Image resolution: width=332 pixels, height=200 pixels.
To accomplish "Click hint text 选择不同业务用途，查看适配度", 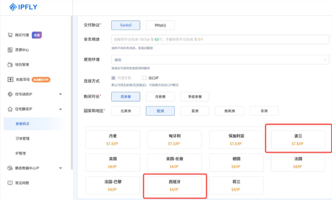I will [x=132, y=48].
